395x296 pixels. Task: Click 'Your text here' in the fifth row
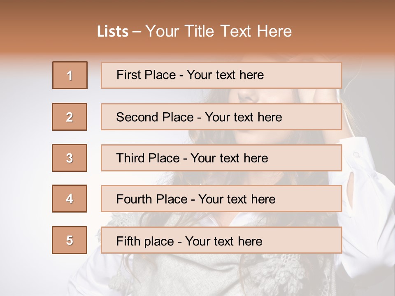[224, 241]
